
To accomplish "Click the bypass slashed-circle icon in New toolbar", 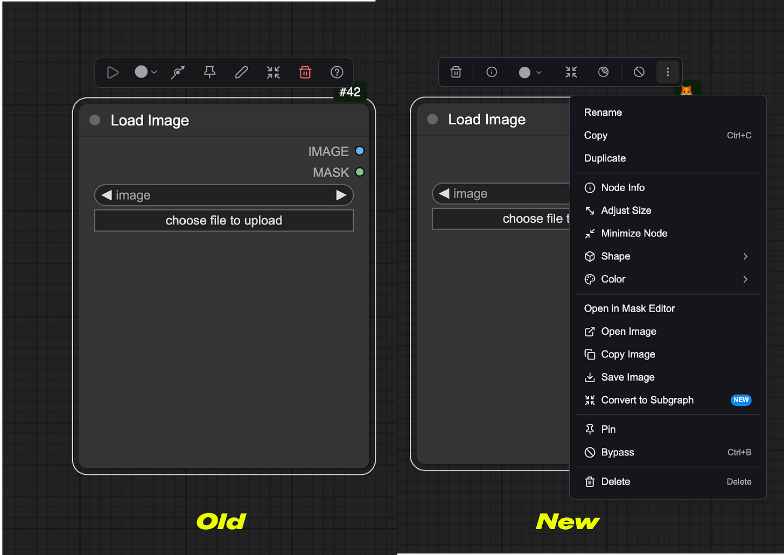I will click(639, 72).
